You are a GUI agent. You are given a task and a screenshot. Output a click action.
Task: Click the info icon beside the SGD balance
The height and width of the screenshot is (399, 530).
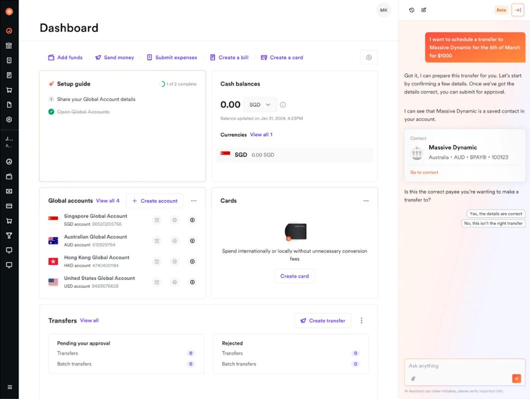point(283,104)
